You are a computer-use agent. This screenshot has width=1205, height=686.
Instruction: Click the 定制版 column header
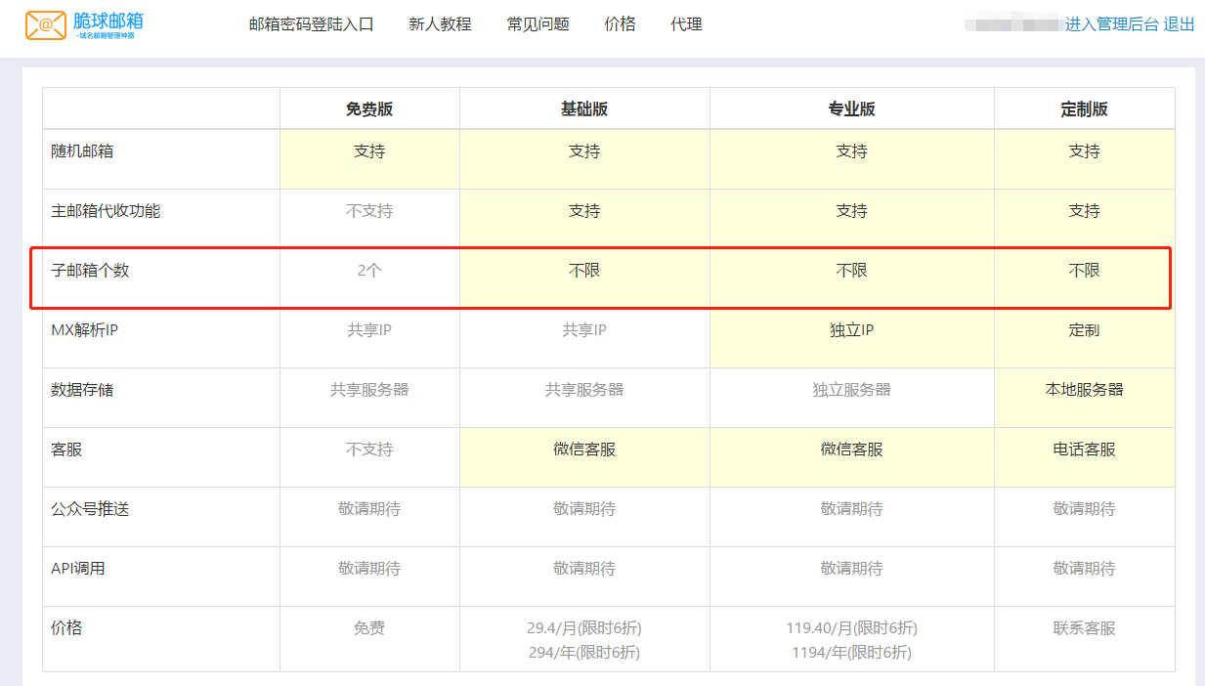(x=1084, y=109)
